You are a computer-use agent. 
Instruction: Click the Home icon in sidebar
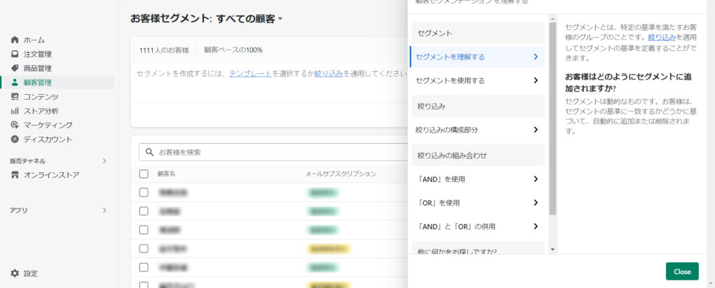point(15,40)
